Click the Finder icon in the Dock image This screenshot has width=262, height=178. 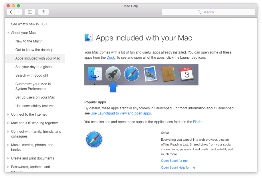click(x=95, y=74)
